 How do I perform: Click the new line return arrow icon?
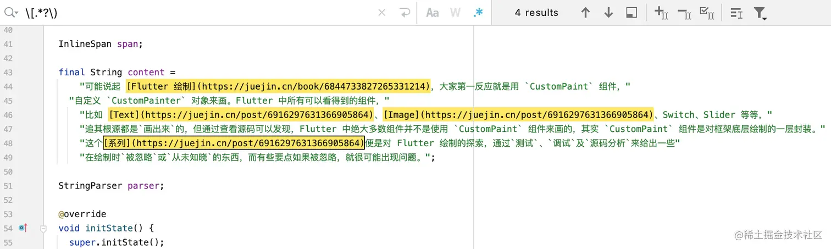[405, 13]
